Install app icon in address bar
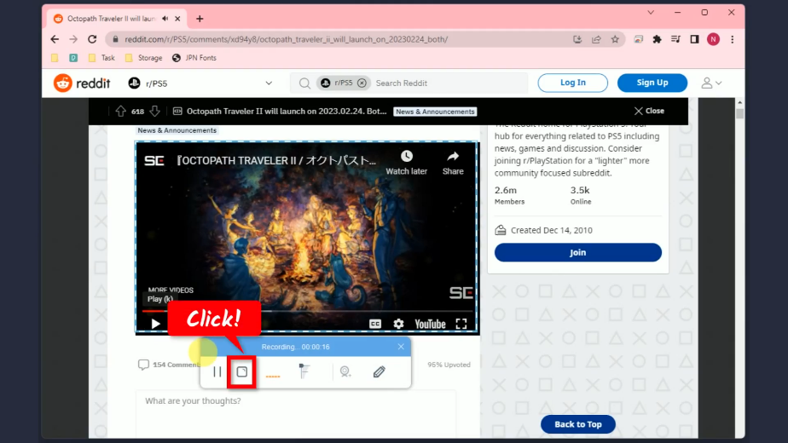788x443 pixels. tap(577, 39)
